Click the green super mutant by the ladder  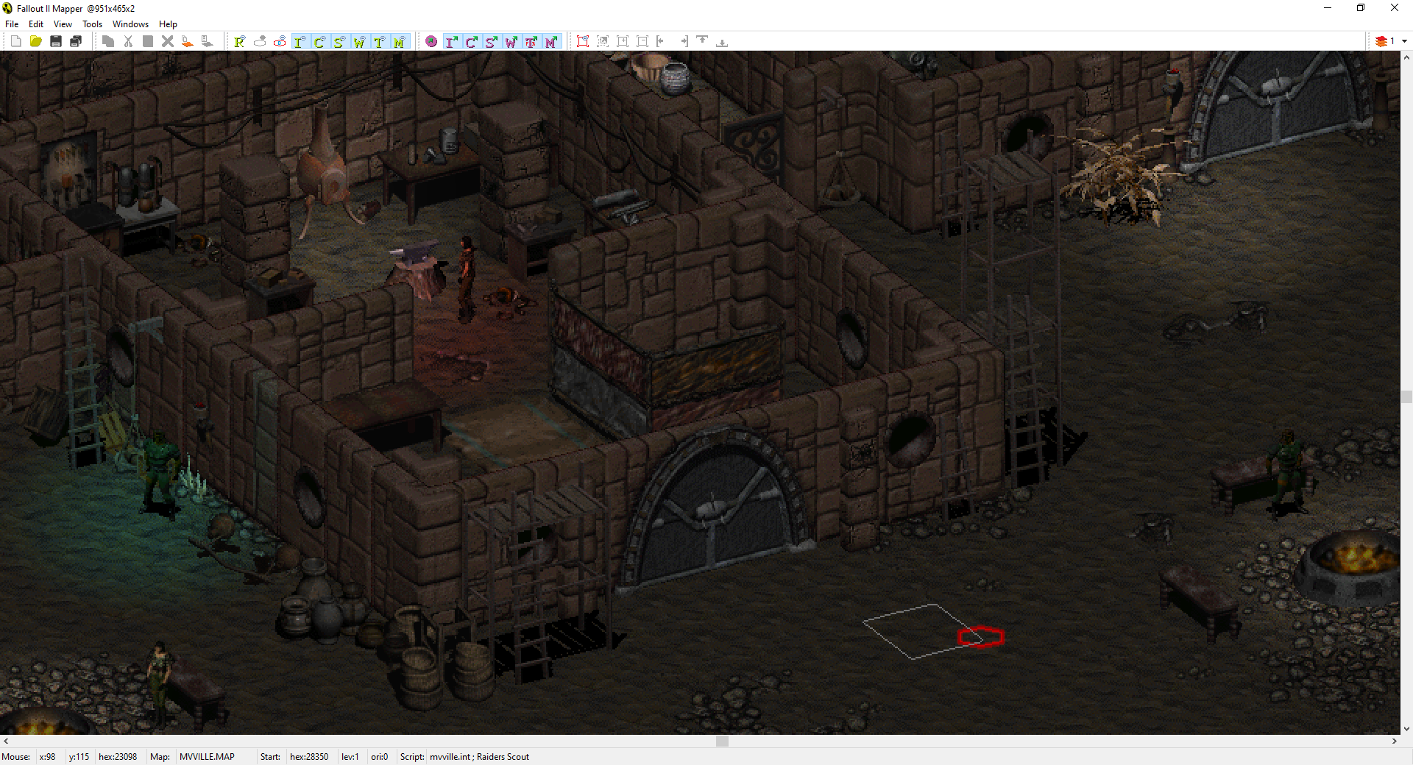159,472
